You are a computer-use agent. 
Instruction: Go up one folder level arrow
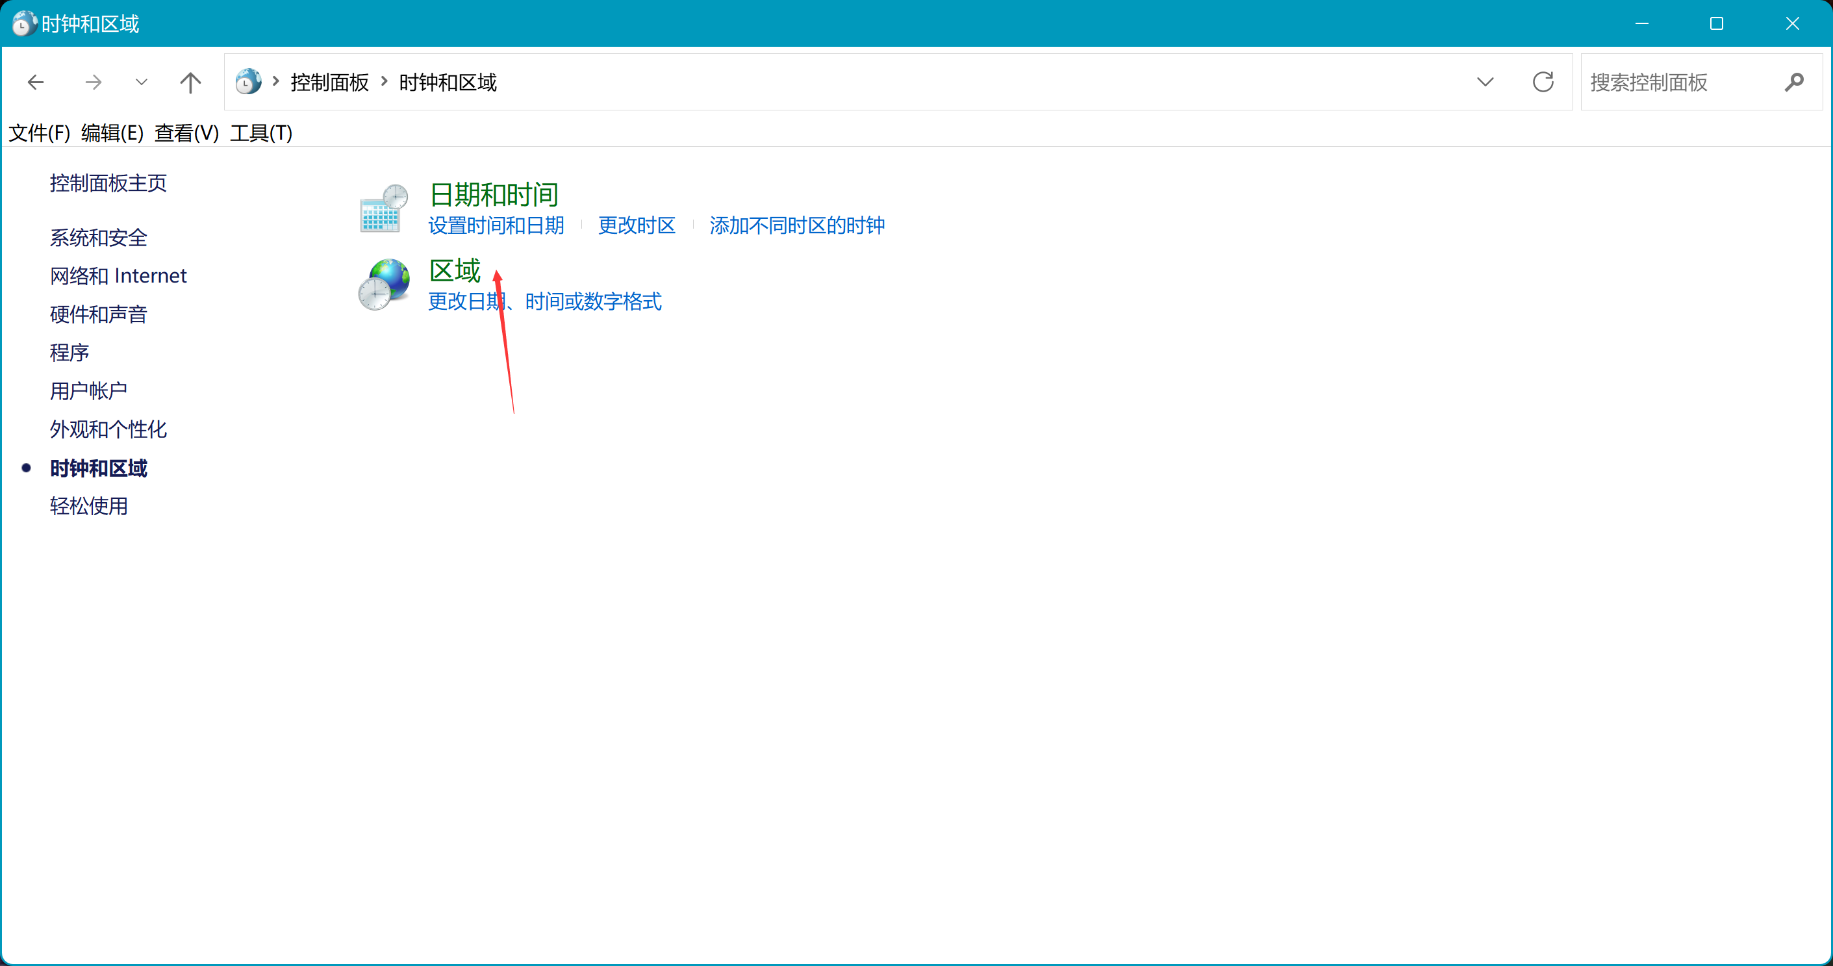point(190,83)
